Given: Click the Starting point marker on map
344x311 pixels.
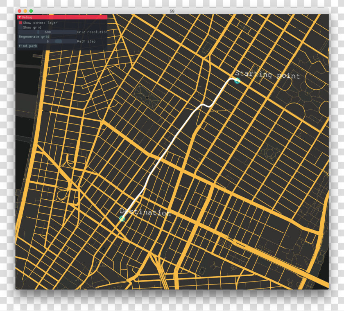Looking at the screenshot, I should 237,81.
